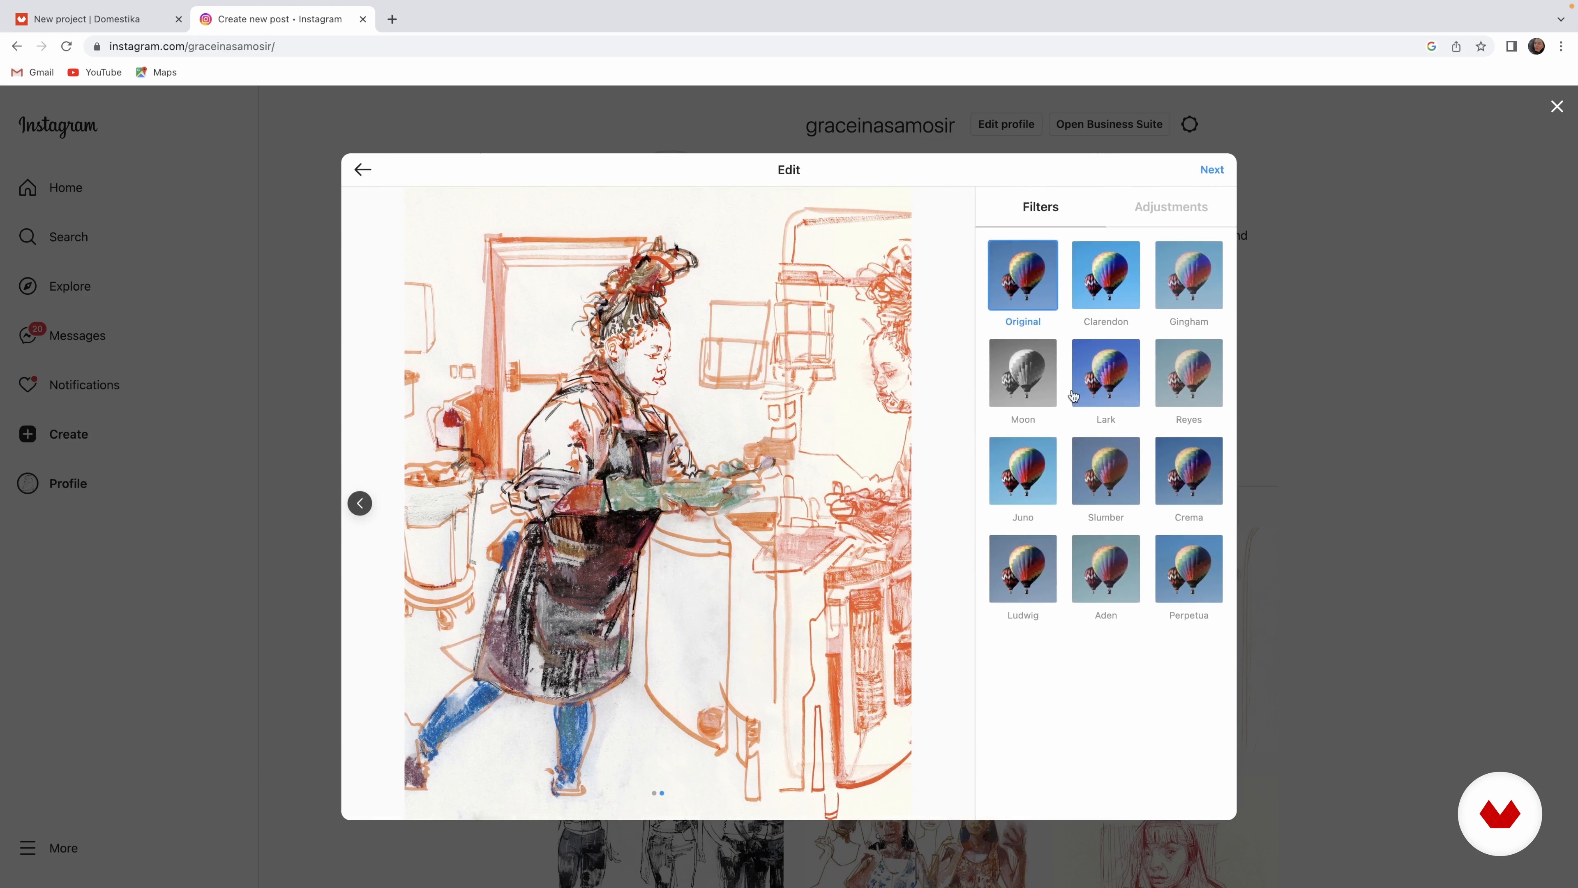Apply the Lark filter
This screenshot has width=1578, height=888.
1105,373
